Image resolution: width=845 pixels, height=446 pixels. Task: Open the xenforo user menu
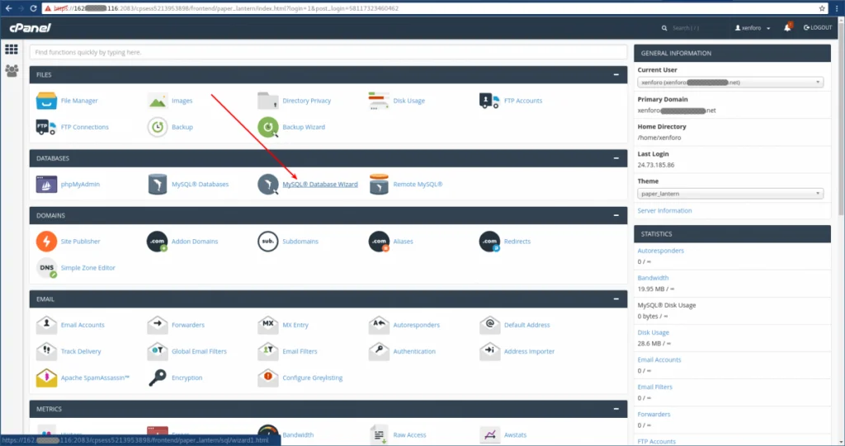(x=753, y=27)
